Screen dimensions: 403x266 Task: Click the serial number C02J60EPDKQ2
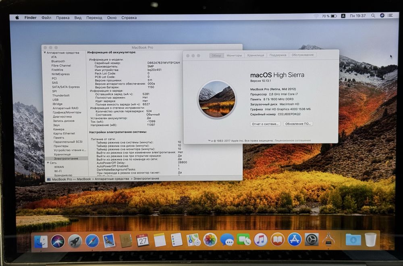point(289,114)
